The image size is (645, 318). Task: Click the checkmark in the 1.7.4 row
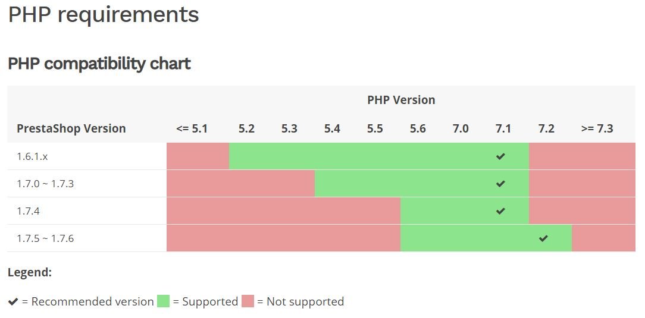(500, 211)
